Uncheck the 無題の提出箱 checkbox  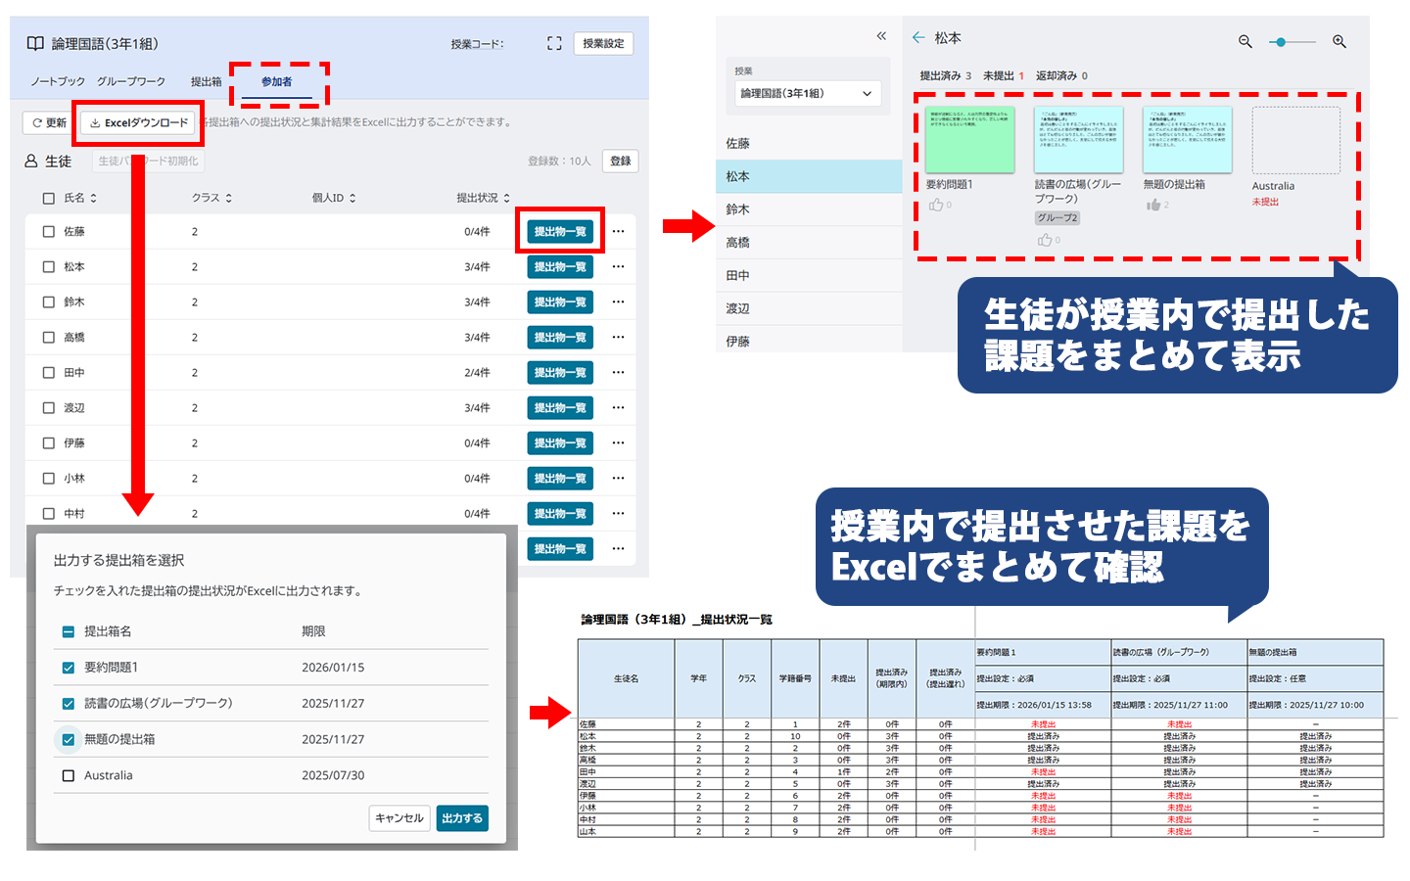67,741
